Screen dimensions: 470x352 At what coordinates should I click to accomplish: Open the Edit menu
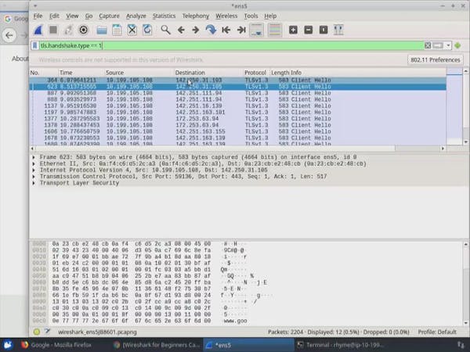coord(54,16)
